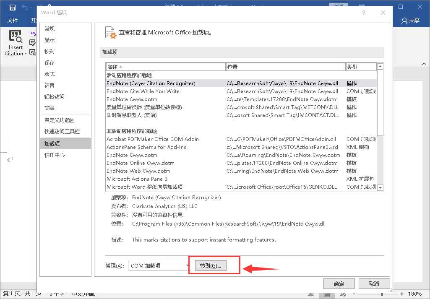Select EndNote Cwyw.dotm under inactive add-ins
430x299 pixels.
(241, 155)
